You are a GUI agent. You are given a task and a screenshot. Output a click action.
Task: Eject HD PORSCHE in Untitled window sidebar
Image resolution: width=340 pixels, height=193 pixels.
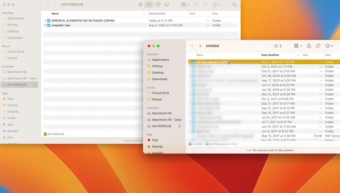coord(179,126)
